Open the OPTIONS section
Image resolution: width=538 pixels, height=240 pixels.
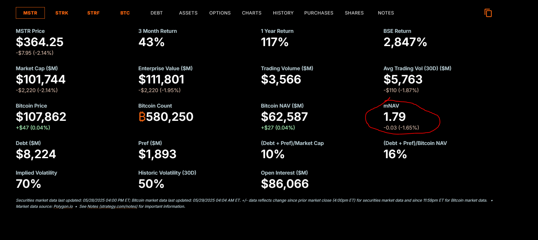pos(220,13)
